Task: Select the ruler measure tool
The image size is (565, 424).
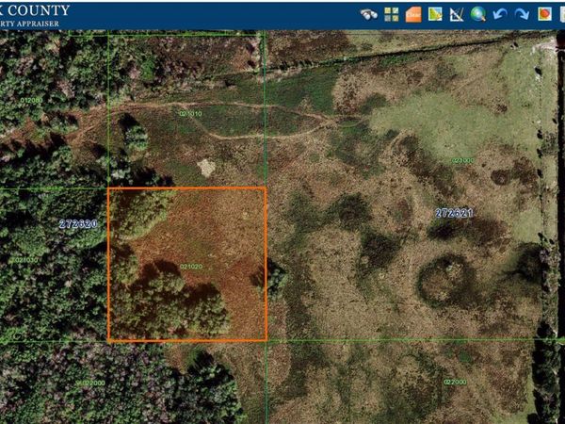Action: click(x=457, y=15)
